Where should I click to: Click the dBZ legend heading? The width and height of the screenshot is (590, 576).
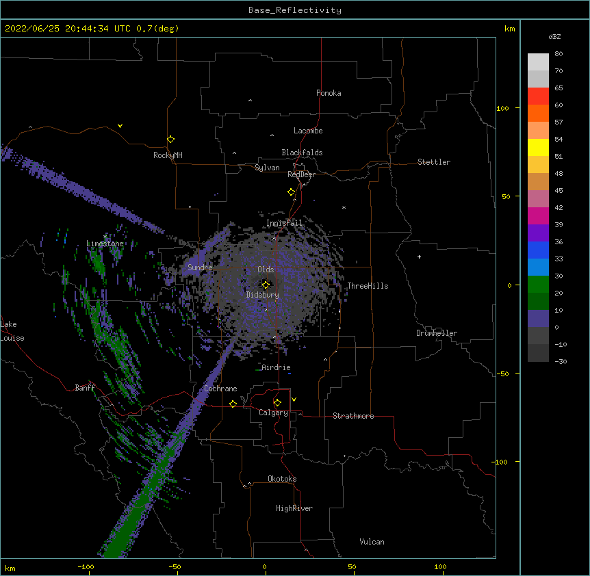[554, 36]
